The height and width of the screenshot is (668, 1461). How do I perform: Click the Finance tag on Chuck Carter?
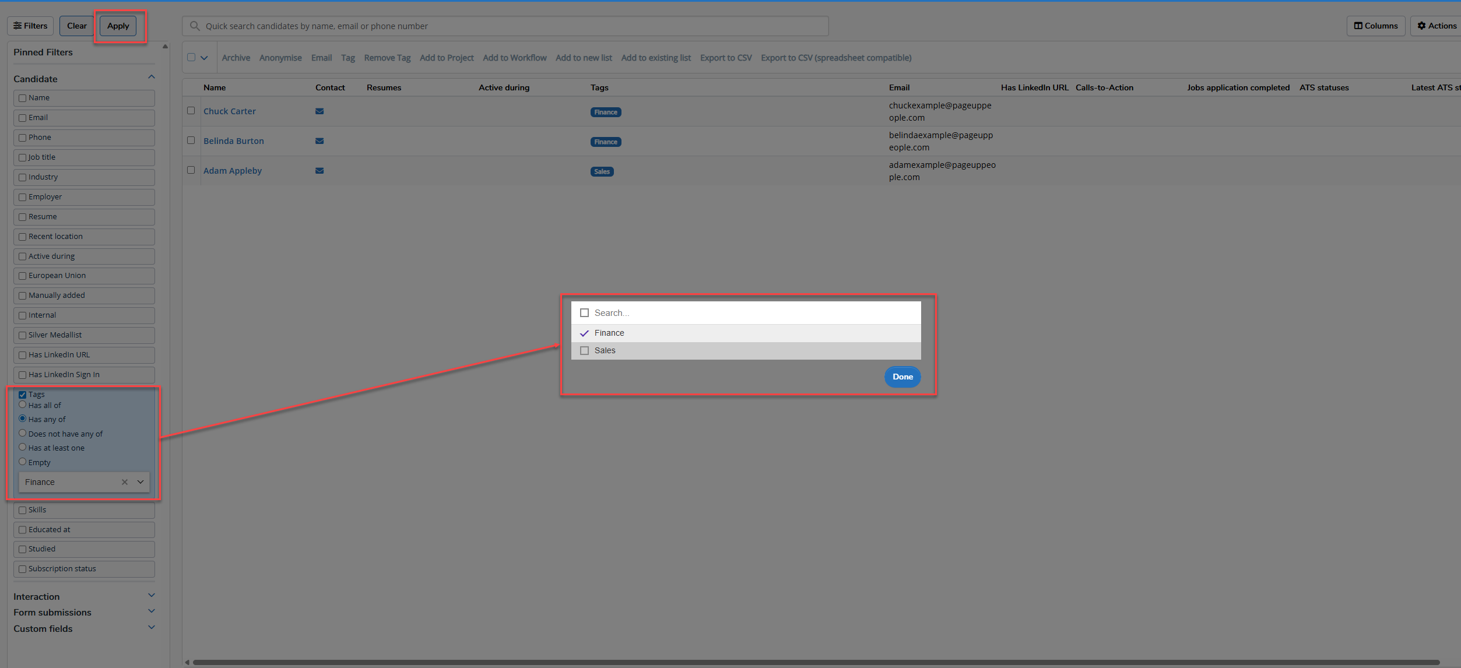pos(606,112)
